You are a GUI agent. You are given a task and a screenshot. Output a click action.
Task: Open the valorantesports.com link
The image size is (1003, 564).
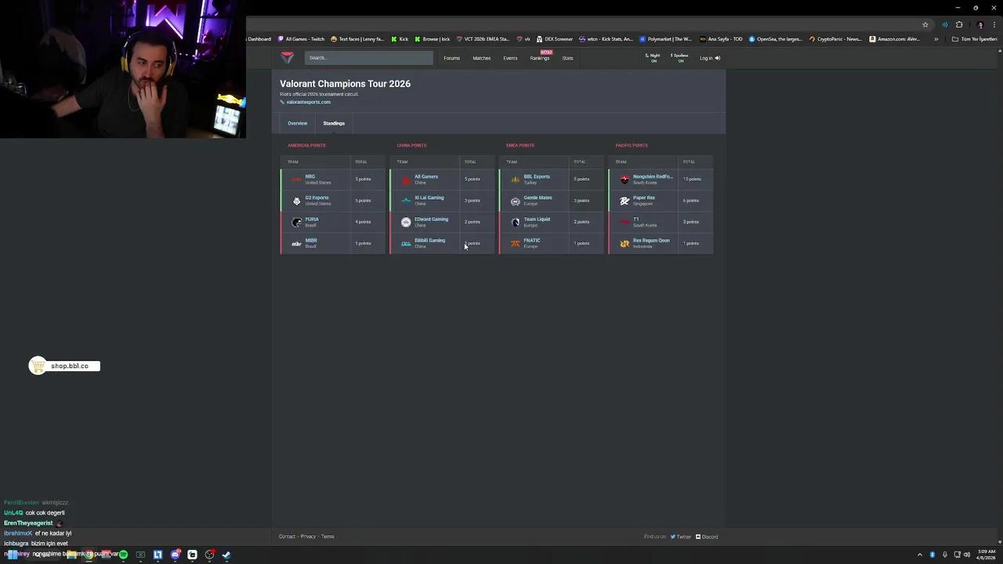(308, 102)
